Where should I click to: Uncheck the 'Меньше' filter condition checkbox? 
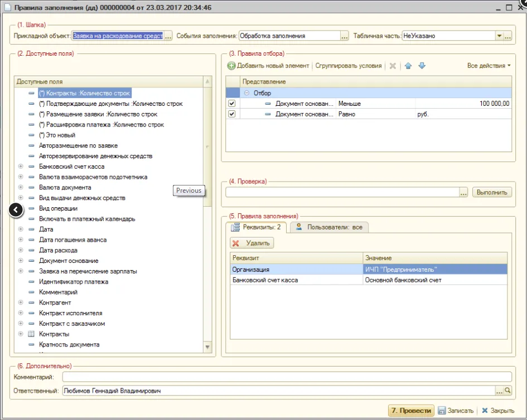click(232, 104)
